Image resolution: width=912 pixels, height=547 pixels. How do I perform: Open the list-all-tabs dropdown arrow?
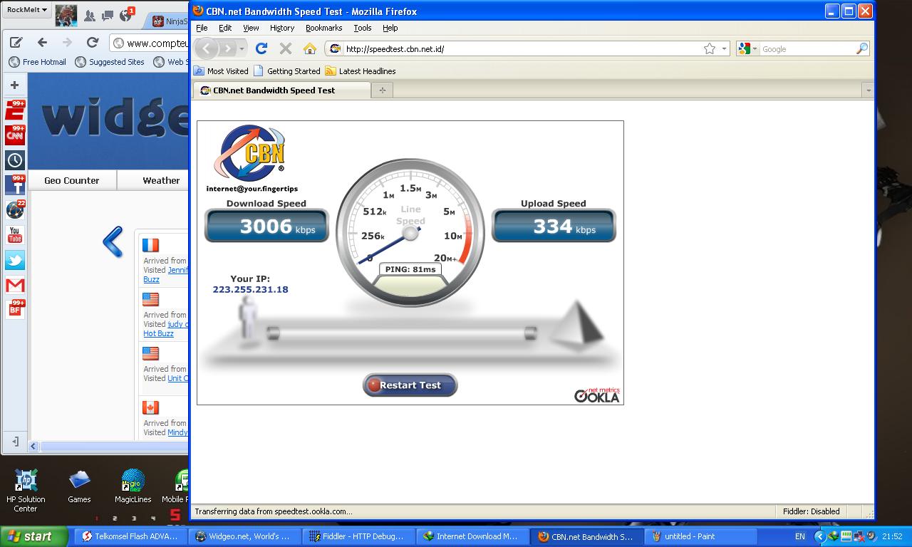(867, 90)
